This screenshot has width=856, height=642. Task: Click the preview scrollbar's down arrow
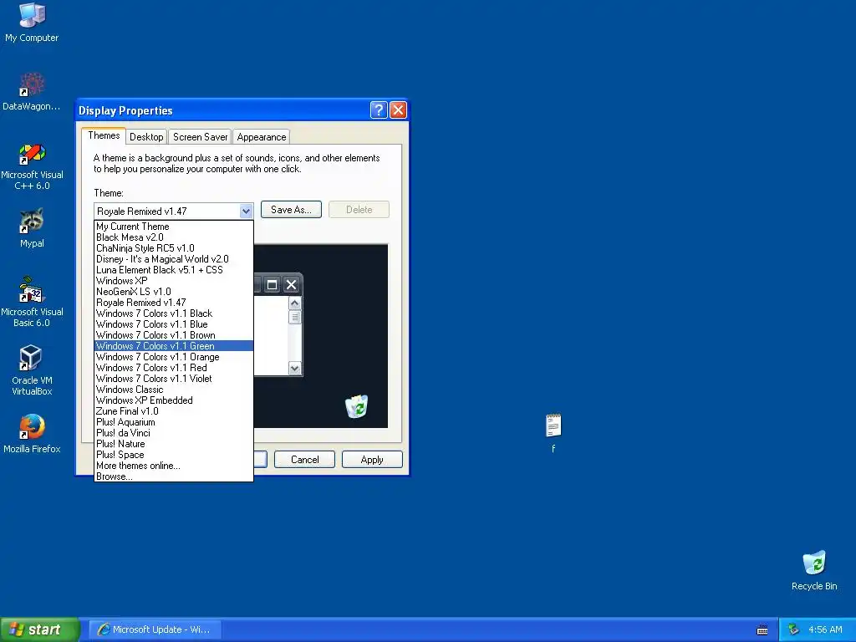(x=295, y=369)
